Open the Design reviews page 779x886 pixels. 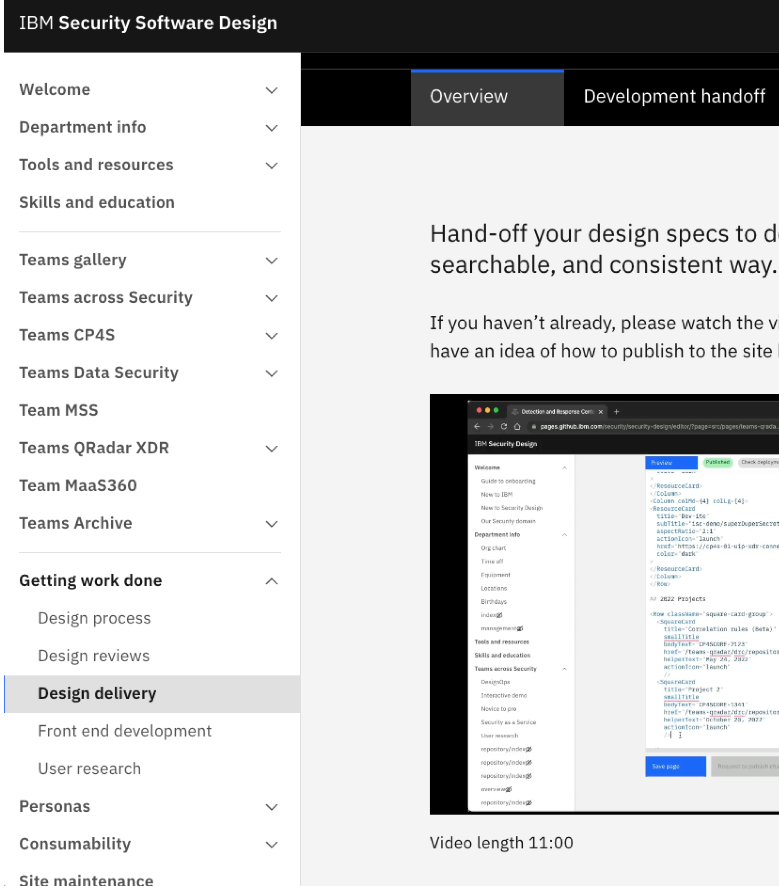coord(93,656)
